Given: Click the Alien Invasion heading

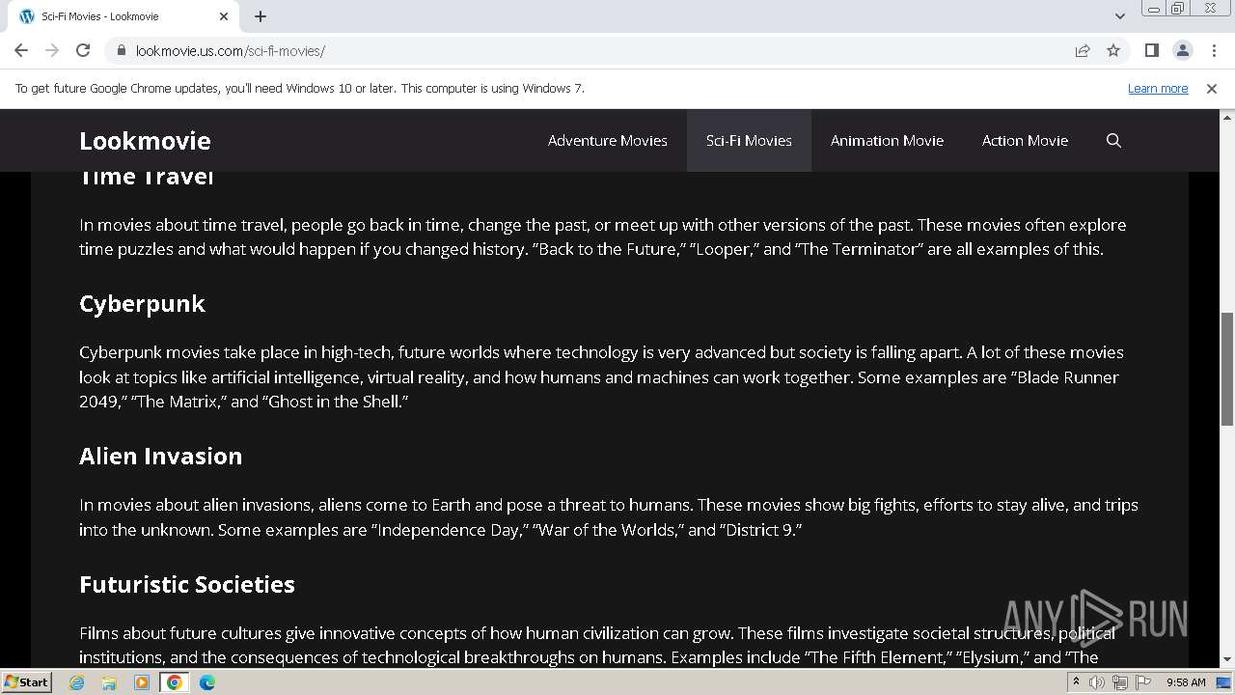Looking at the screenshot, I should click(x=160, y=456).
